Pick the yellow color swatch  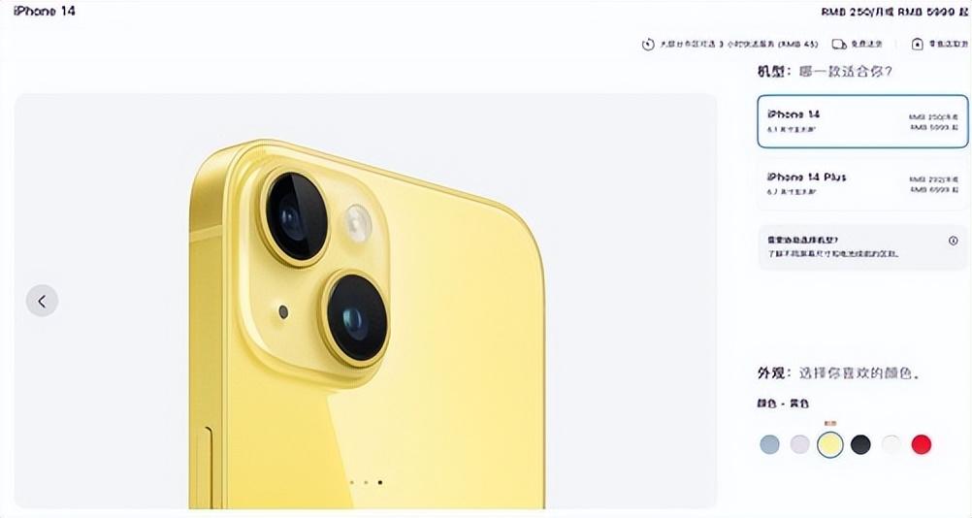[x=830, y=444]
